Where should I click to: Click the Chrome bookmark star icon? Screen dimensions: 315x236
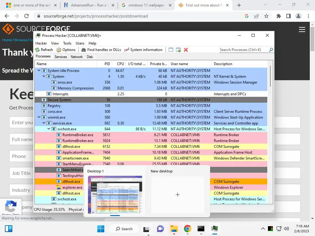tap(266, 16)
